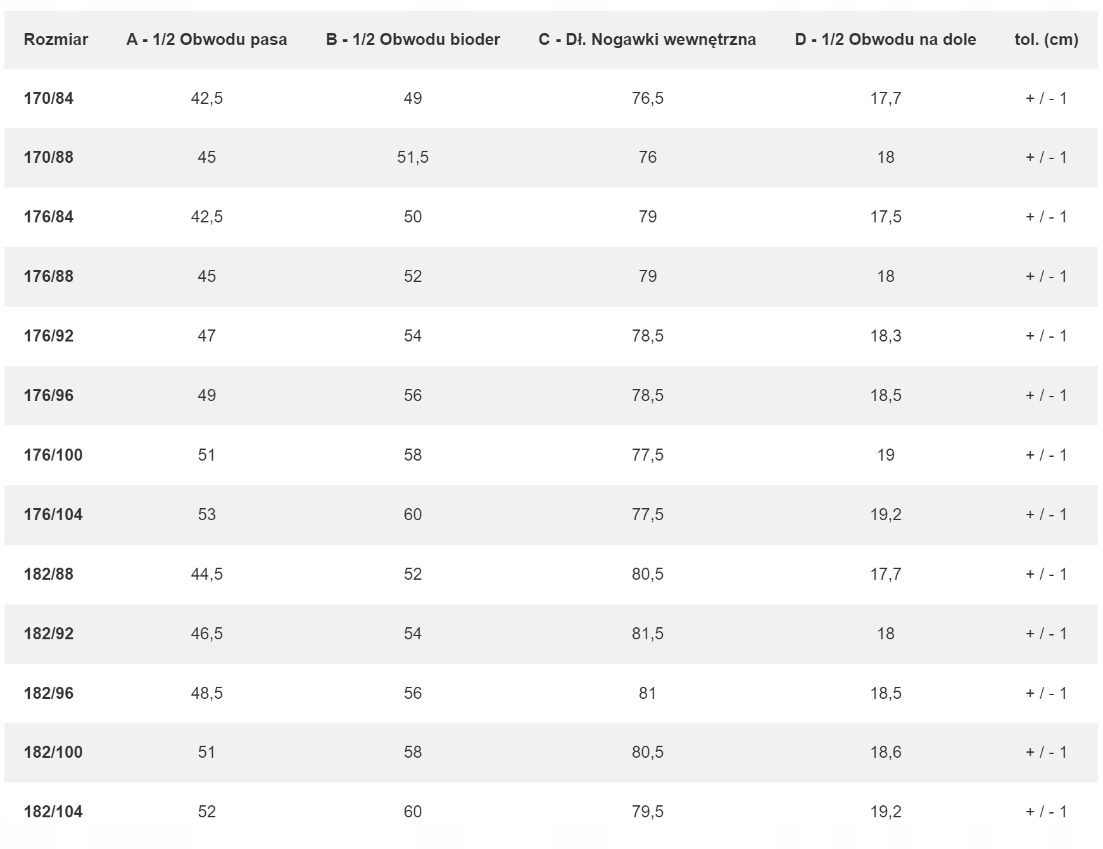This screenshot has width=1103, height=849.
Task: Click the C - Dł. Nogawki wewnętrzna header
Action: (647, 39)
